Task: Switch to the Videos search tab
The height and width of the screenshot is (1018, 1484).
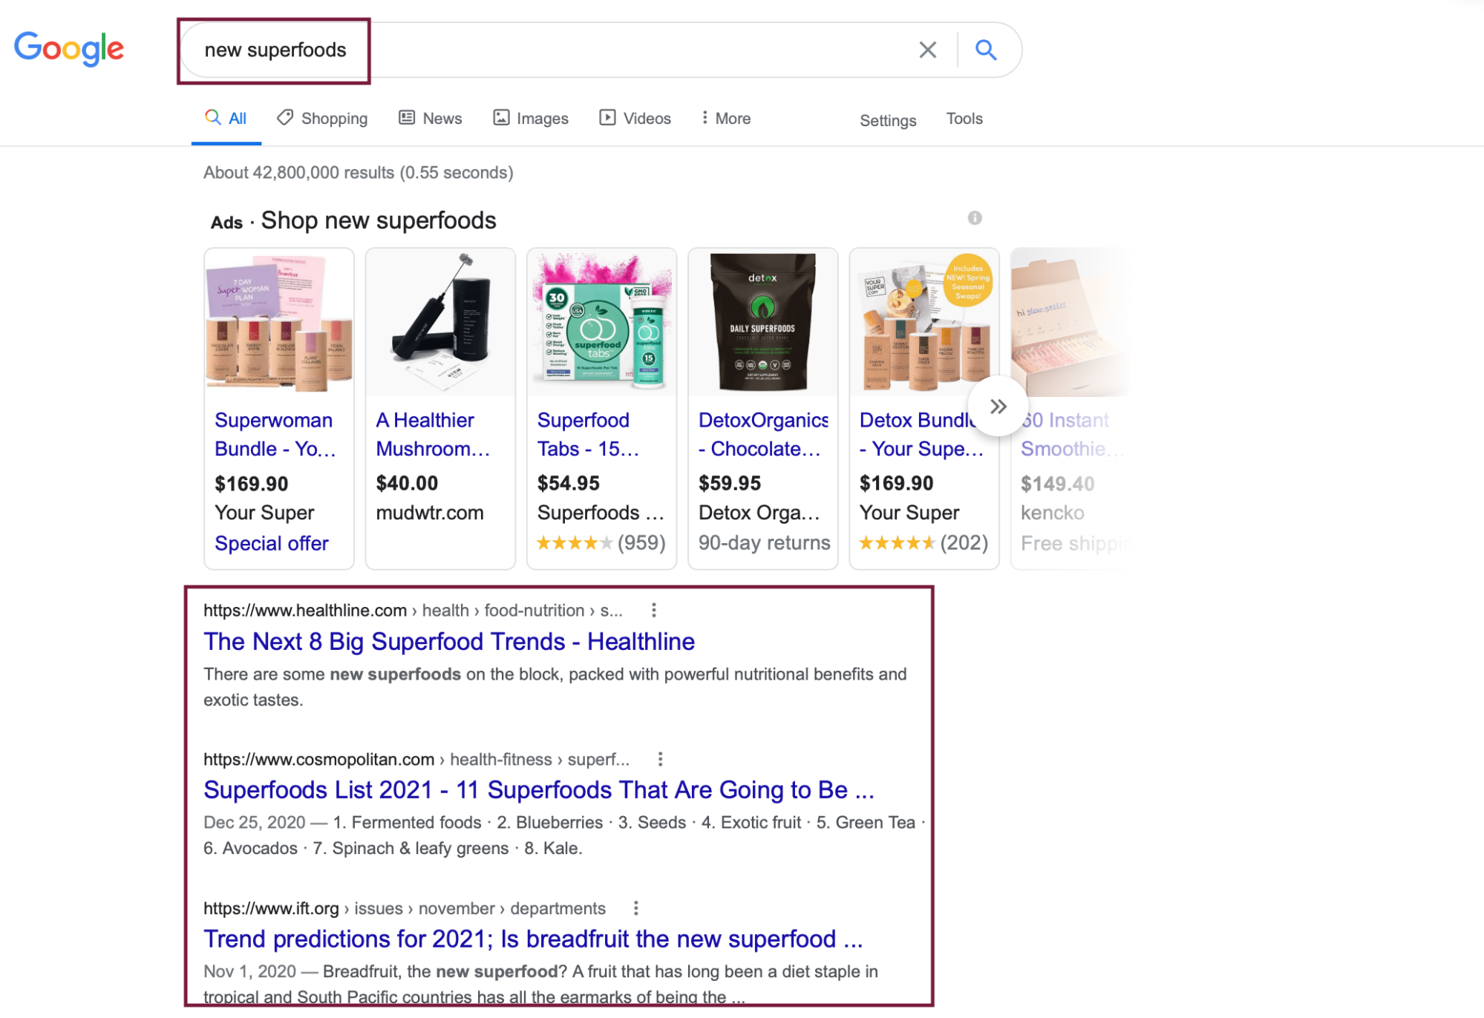Action: 635,118
